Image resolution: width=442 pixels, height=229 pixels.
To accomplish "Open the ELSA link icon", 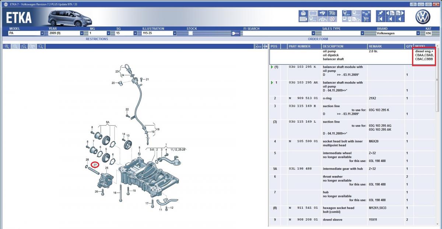I will [x=347, y=13].
